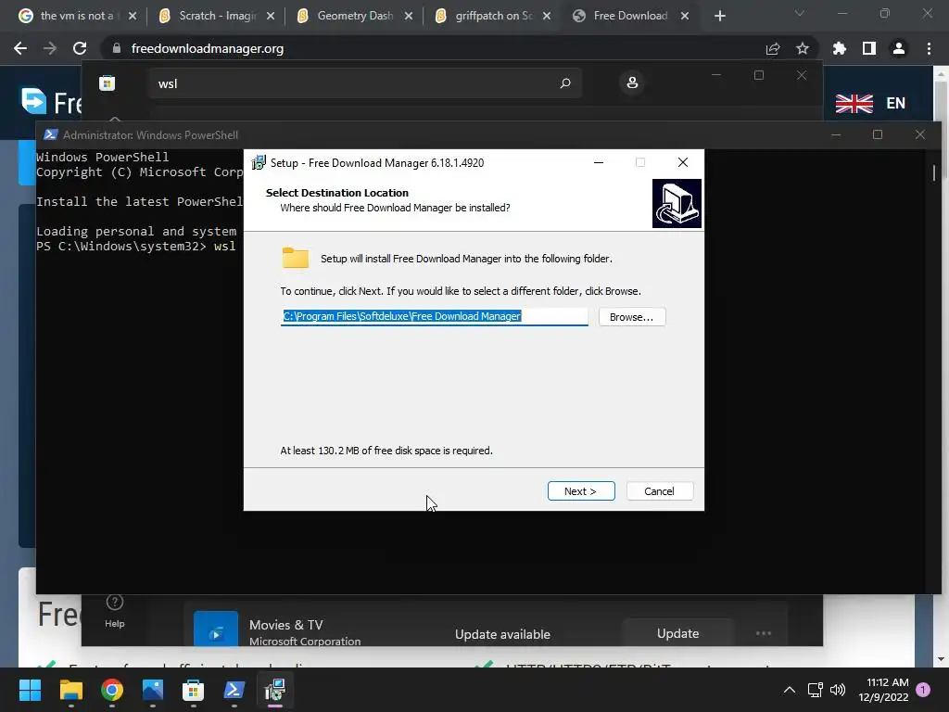Click Next in the Free Download Manager setup
The height and width of the screenshot is (712, 949).
pos(581,491)
